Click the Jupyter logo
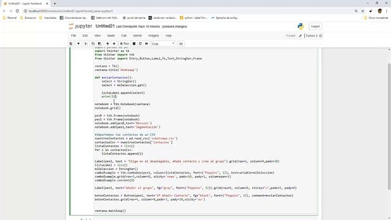 point(81,26)
